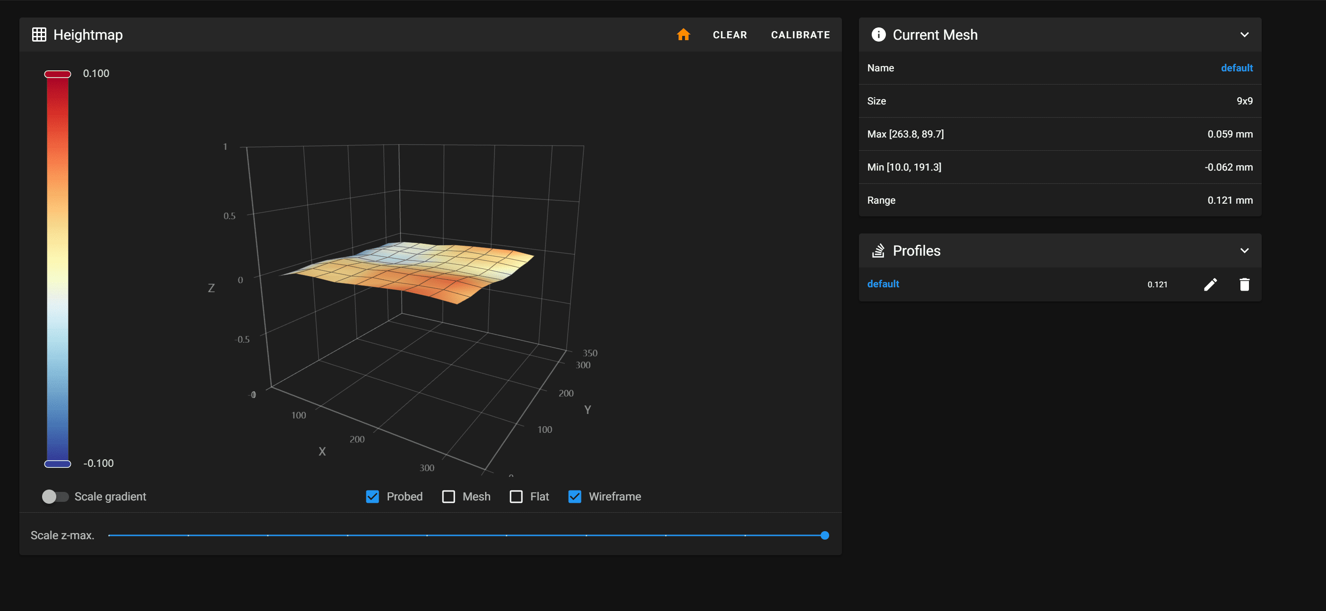This screenshot has width=1326, height=611.
Task: Click the default mesh name value
Action: [1237, 68]
